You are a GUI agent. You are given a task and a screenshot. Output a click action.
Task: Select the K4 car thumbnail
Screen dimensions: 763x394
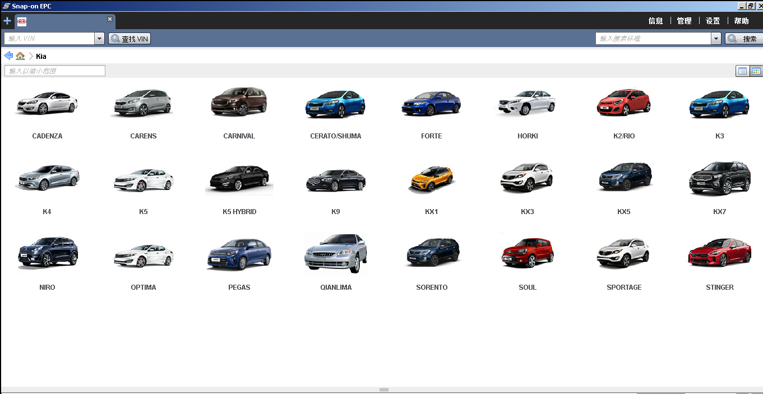tap(47, 178)
